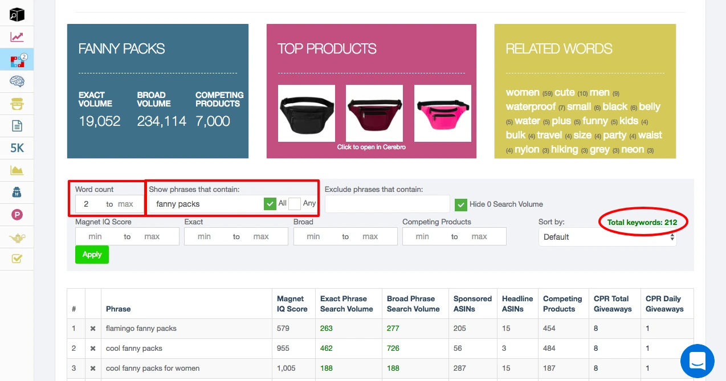Screen dimensions: 726x381
Task: Remove the cool fanny packs row
Action: click(x=93, y=349)
